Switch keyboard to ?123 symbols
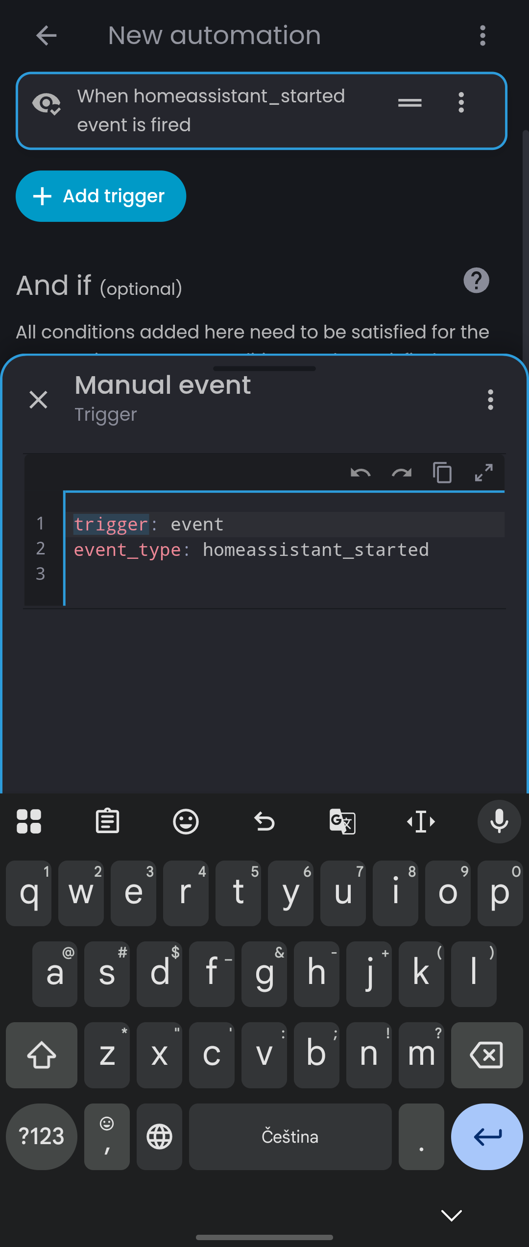 (42, 1136)
